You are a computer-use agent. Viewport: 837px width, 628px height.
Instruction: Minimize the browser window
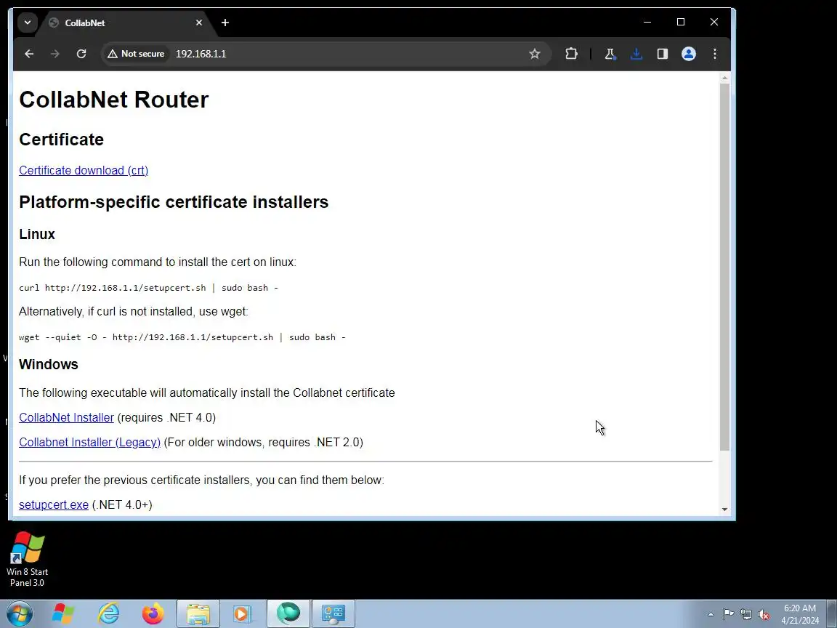point(647,22)
